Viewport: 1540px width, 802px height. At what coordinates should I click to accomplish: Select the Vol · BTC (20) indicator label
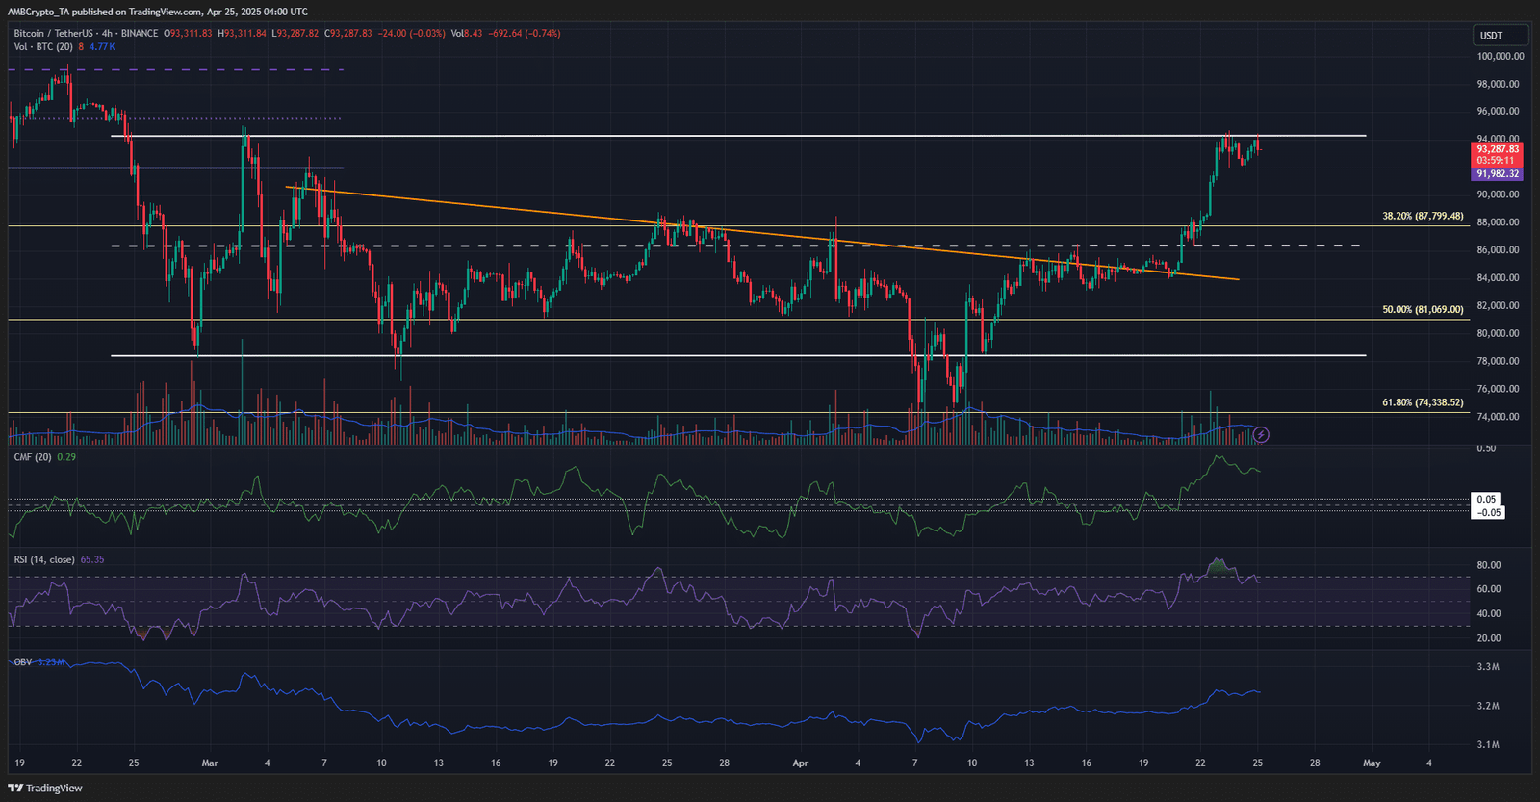pos(43,46)
